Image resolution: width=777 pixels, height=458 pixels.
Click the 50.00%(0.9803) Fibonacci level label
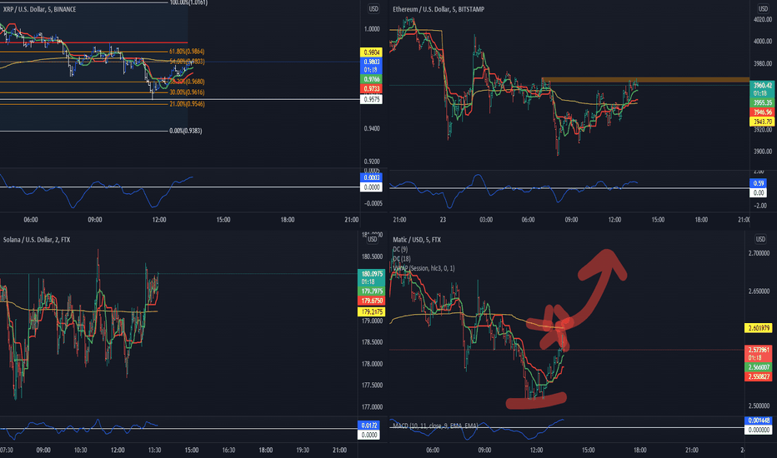pyautogui.click(x=187, y=62)
